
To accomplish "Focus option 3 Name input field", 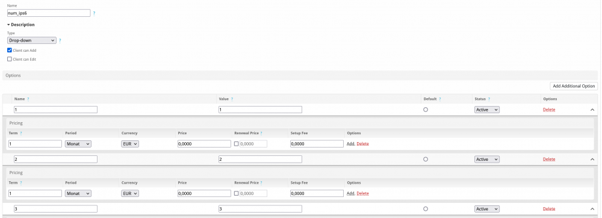I will [x=55, y=209].
